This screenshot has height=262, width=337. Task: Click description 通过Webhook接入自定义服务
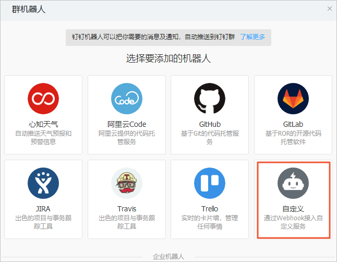point(293,222)
